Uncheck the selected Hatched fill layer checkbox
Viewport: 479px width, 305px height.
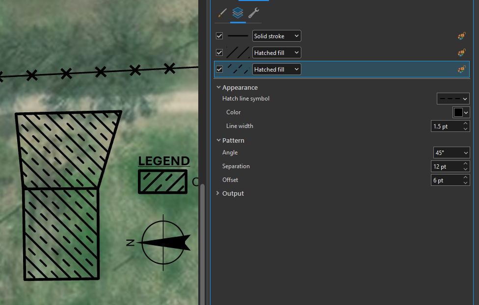[x=219, y=69]
